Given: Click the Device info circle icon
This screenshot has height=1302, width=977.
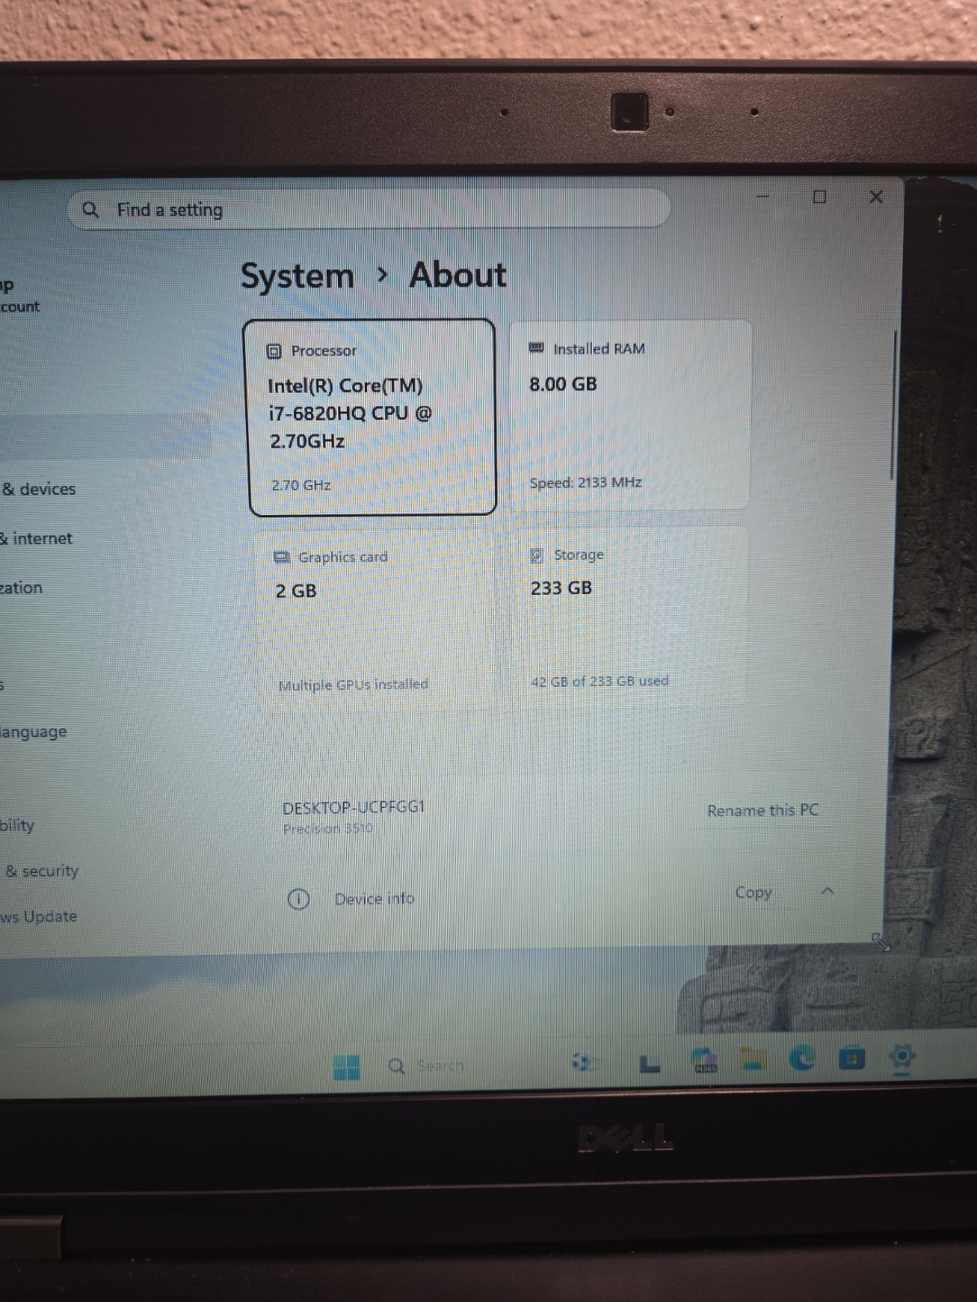Looking at the screenshot, I should 299,899.
